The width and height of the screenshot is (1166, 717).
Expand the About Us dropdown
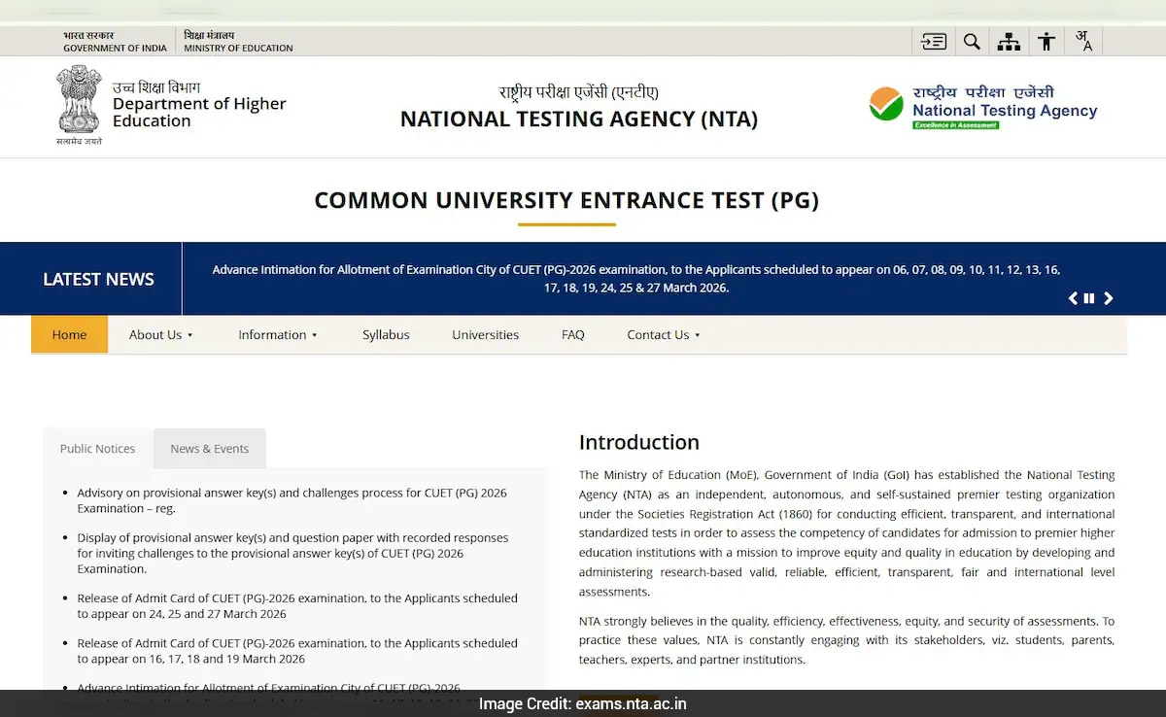[160, 334]
